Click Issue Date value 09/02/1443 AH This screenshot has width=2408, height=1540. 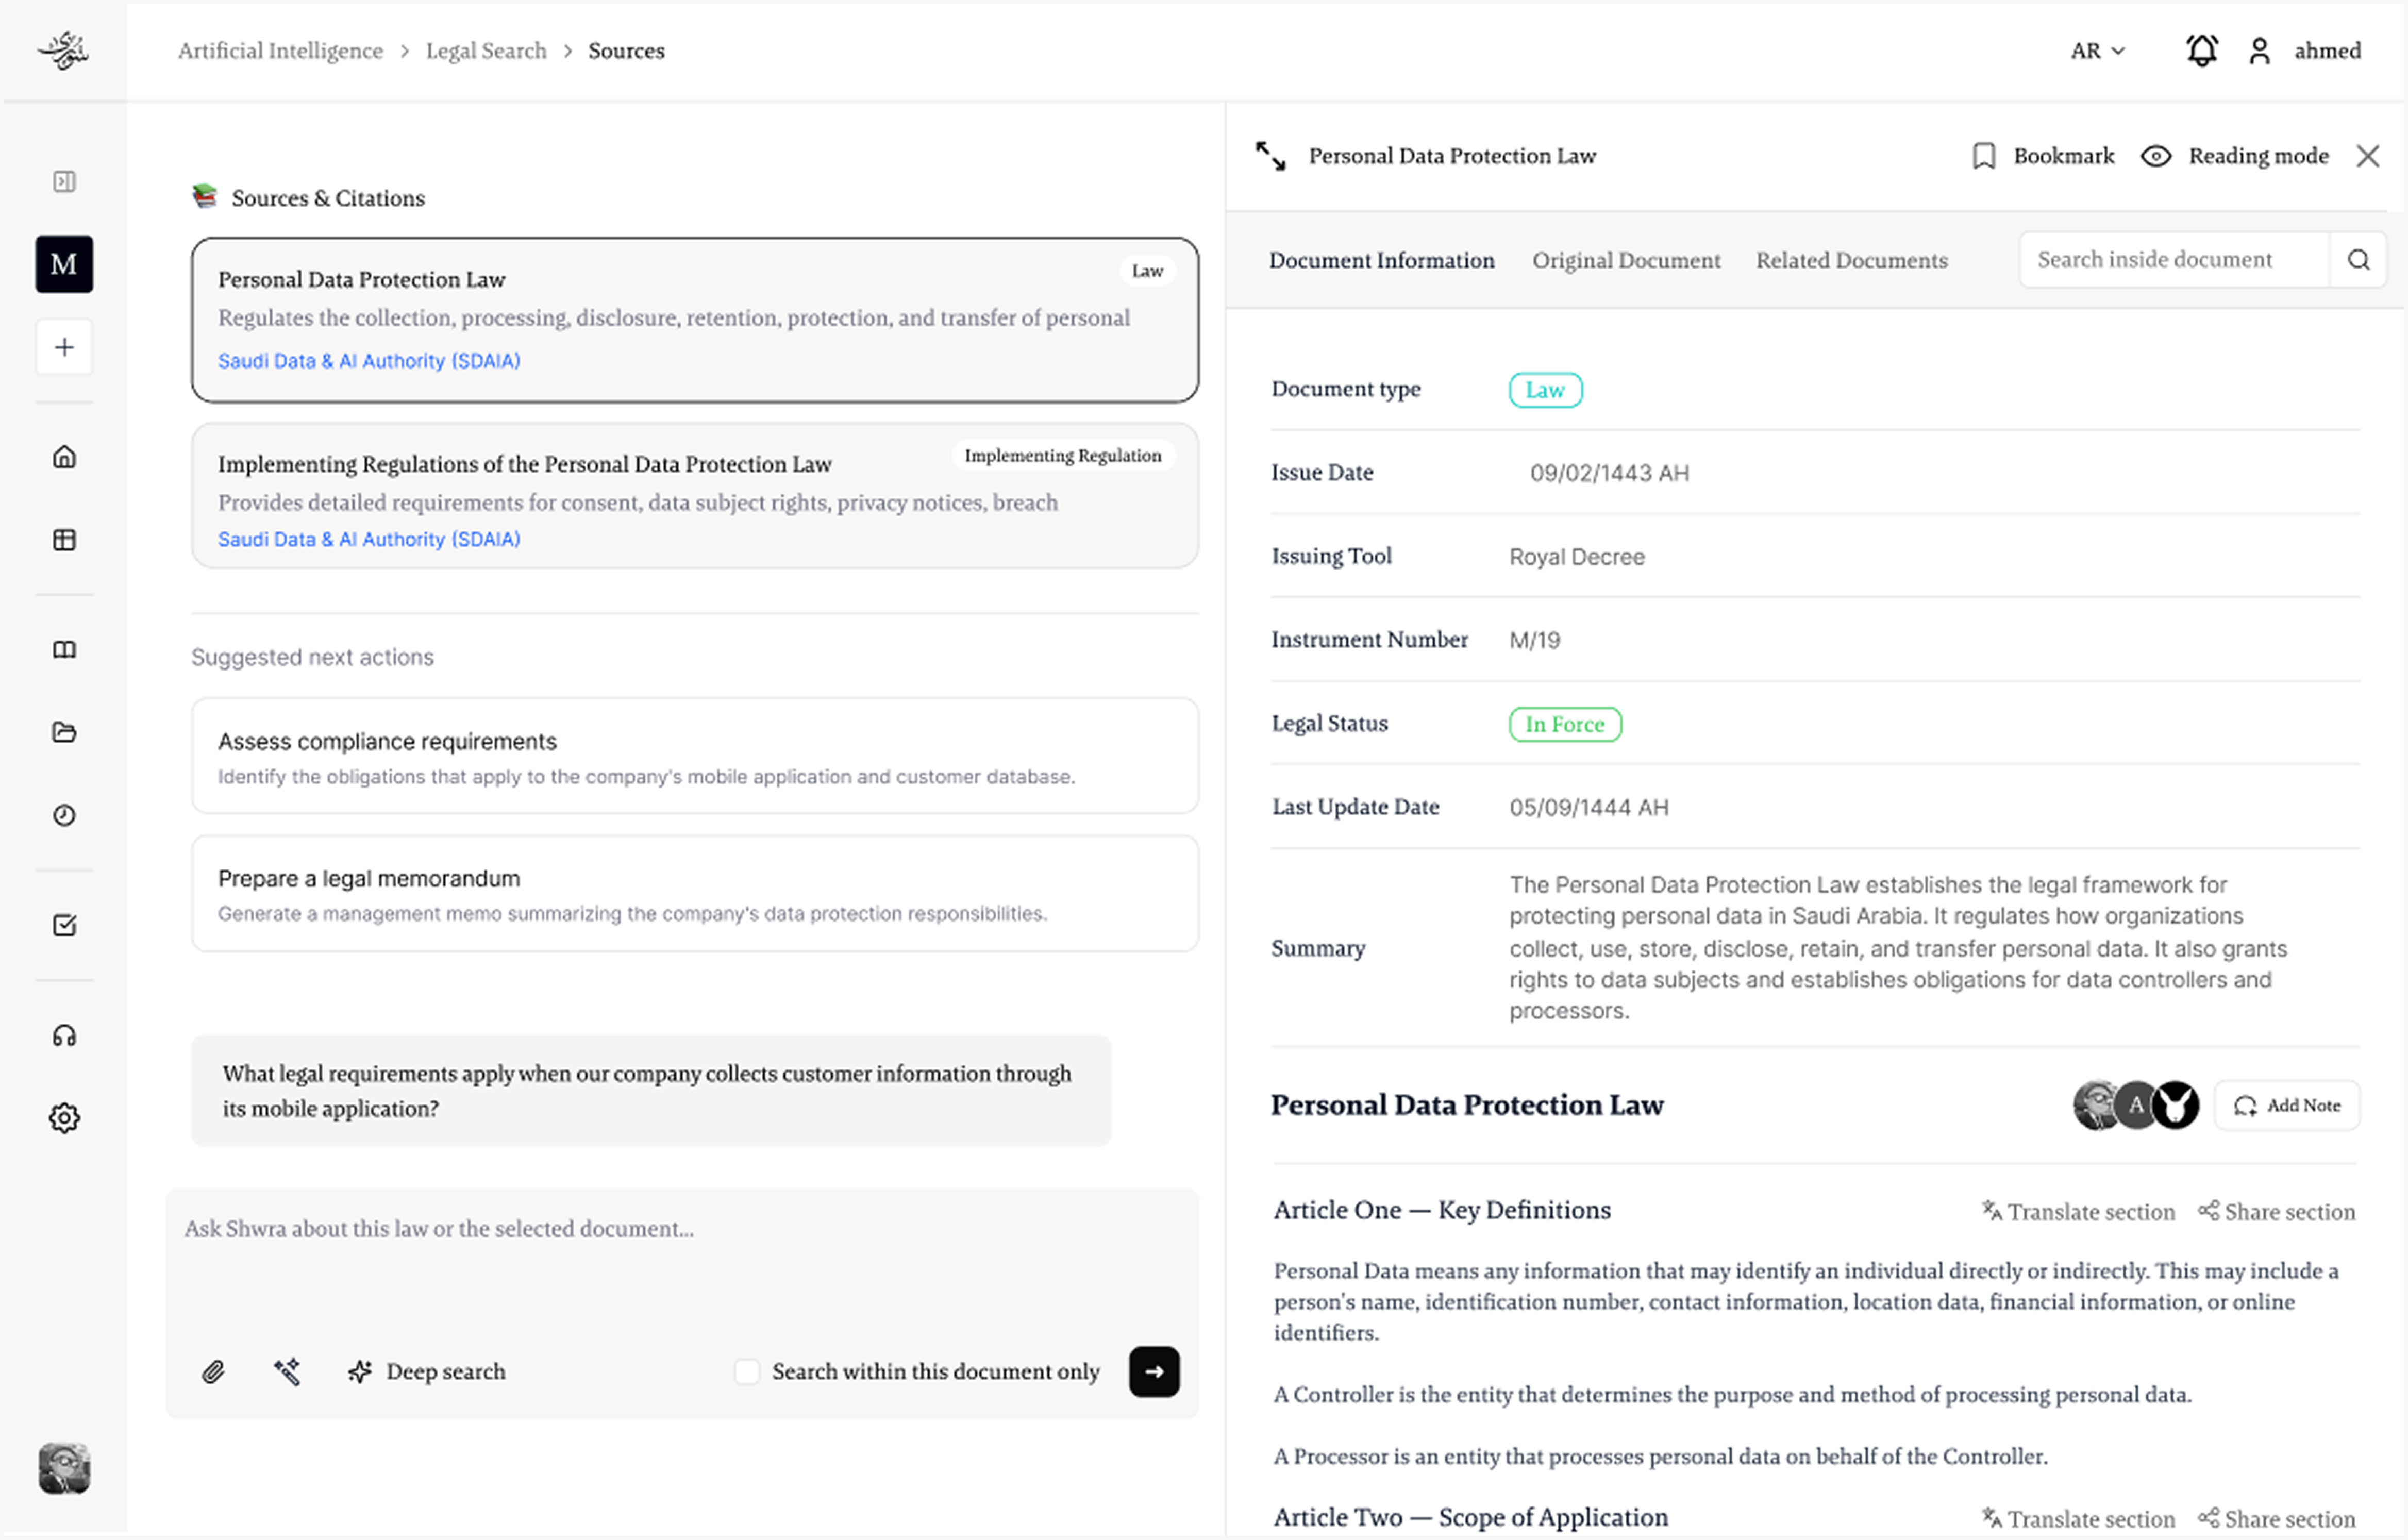coord(1609,473)
